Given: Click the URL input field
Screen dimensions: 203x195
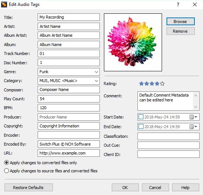Looking at the screenshot, I should pyautogui.click(x=69, y=153).
